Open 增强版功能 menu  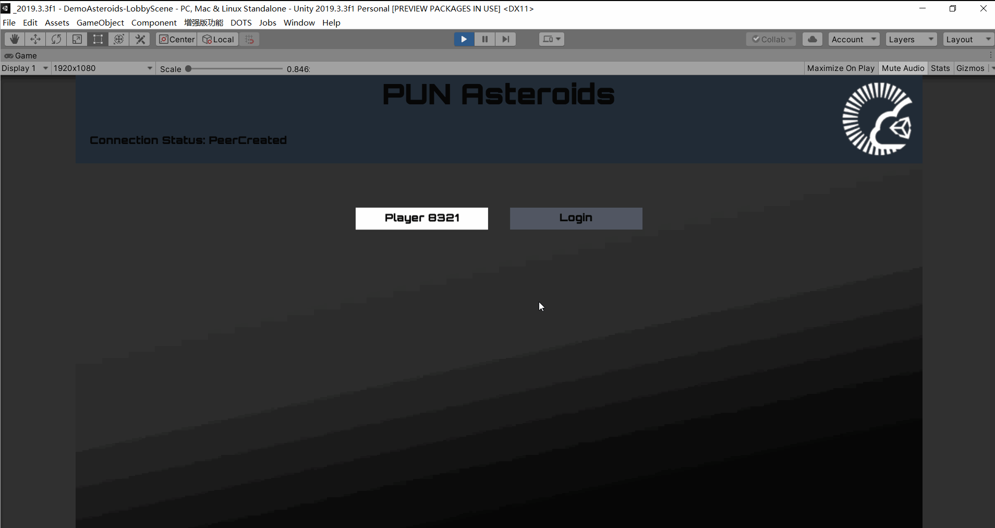click(x=203, y=22)
